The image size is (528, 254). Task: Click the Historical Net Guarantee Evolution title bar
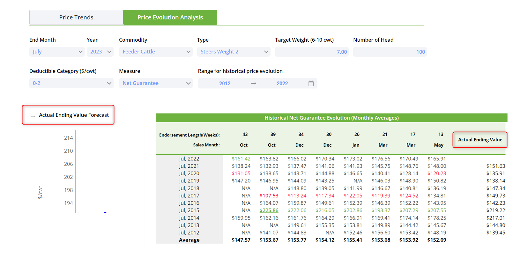coord(331,118)
